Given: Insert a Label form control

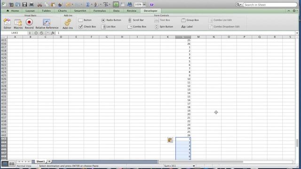Looking at the screenshot, I should [187, 27].
